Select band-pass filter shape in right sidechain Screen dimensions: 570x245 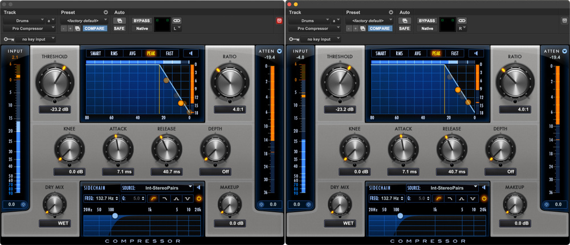pos(461,198)
